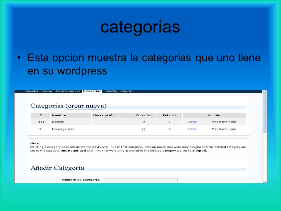Click the ID value 1 for Uncategorized
Screen dimensions: 281x211
coord(40,129)
